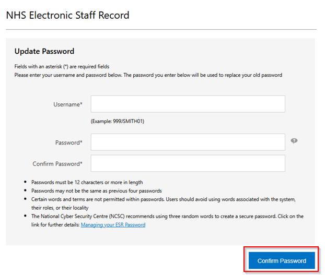325x275 pixels.
Task: Click the bullet before the 12 characters rule
Action: pyautogui.click(x=26, y=183)
